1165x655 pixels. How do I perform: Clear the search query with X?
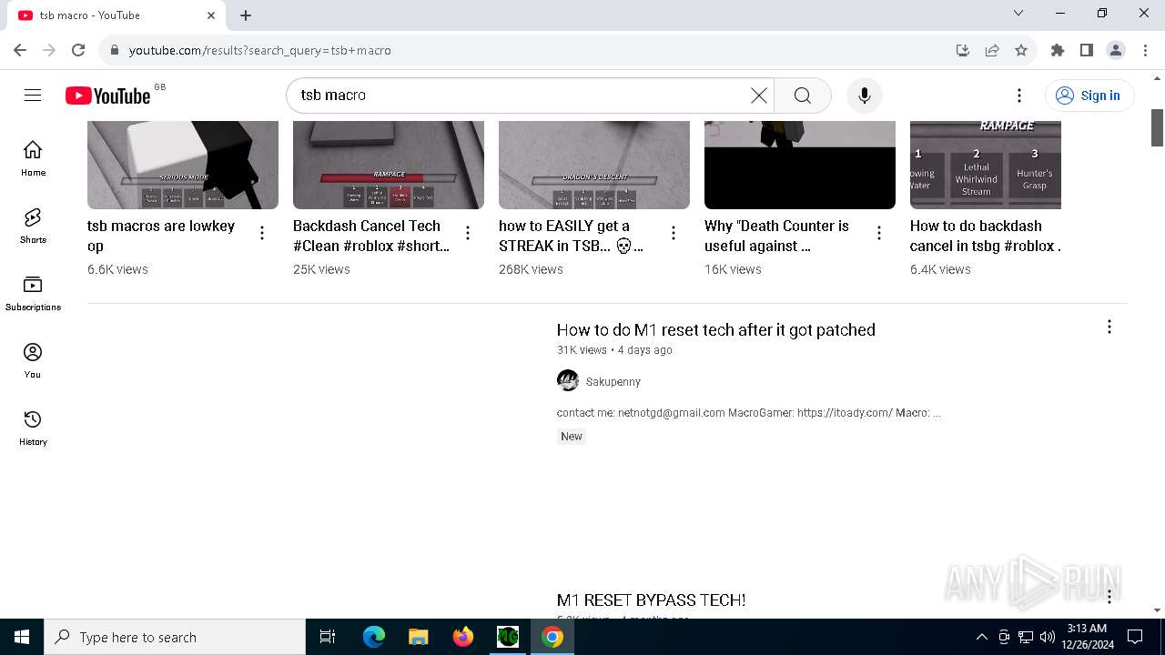(759, 96)
